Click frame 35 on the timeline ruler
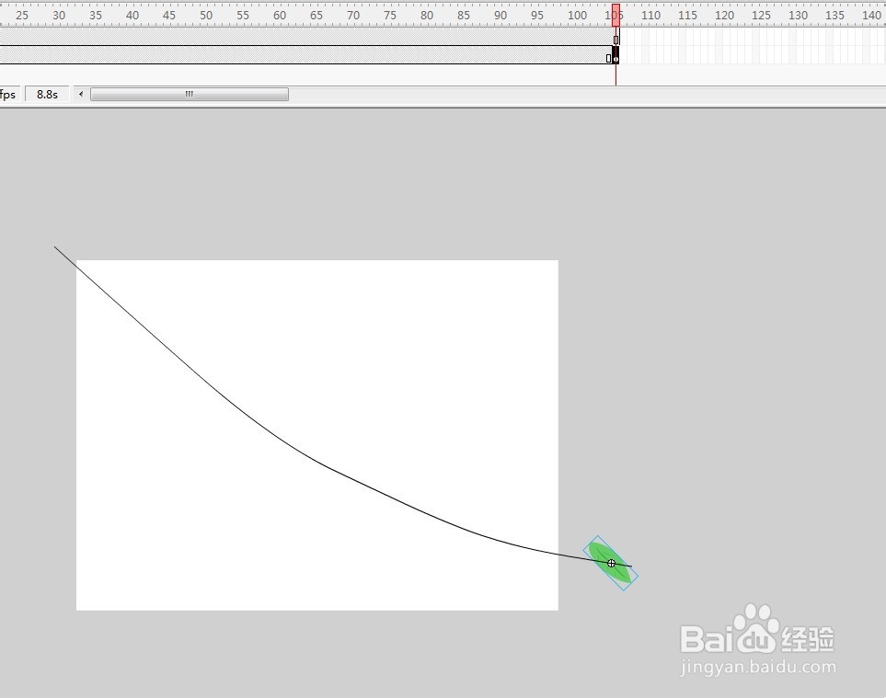 pos(96,16)
